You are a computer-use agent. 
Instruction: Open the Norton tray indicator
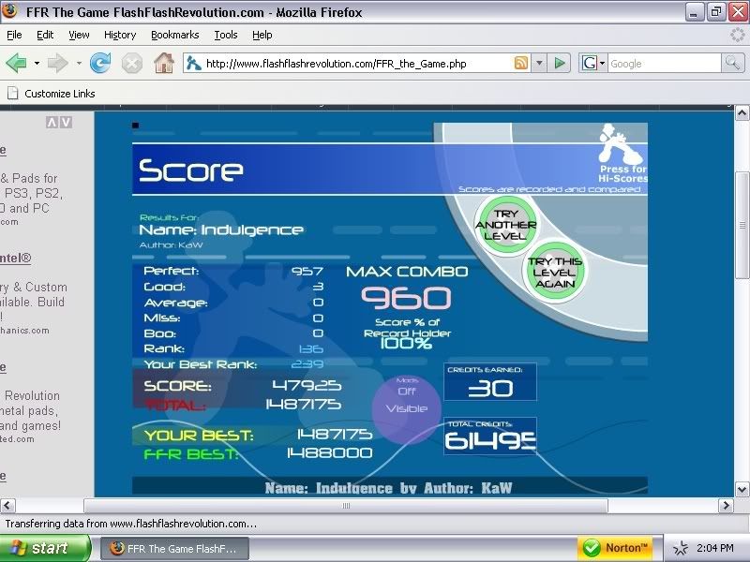pos(615,548)
